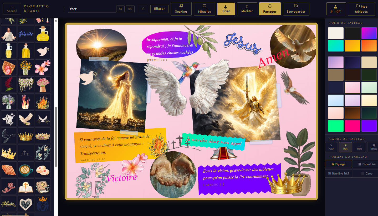Insert the strawberry waffle sticker
The height and width of the screenshot is (216, 378).
point(9,68)
